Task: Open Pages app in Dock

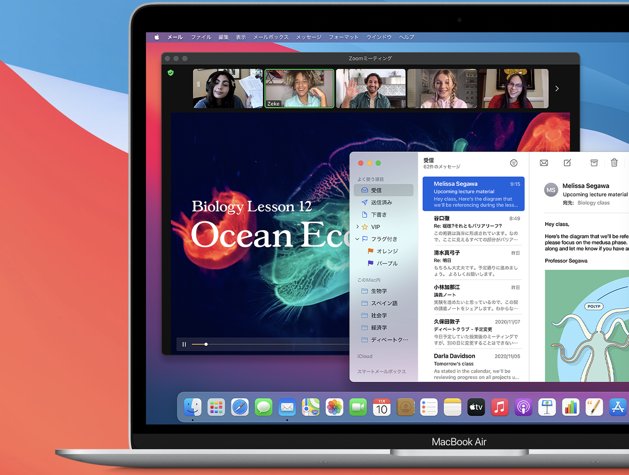Action: tap(594, 407)
